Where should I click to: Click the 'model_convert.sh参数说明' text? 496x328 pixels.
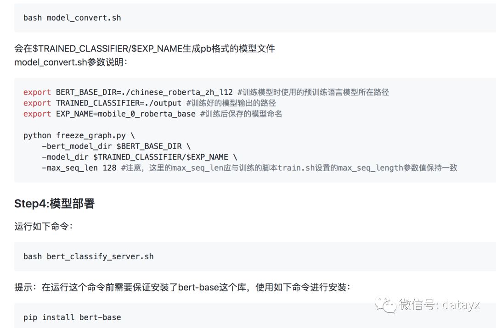click(x=71, y=62)
